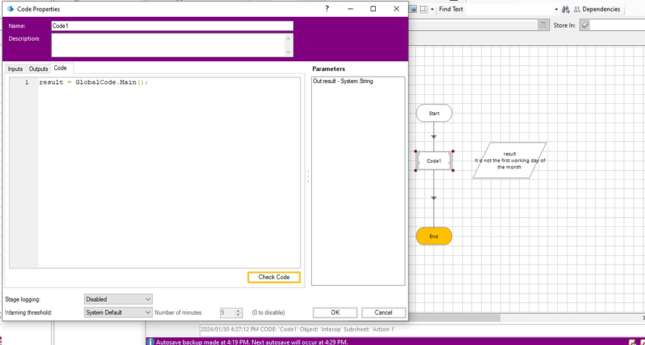Click into the Name field containing Code1
Viewport: 645px width, 345px height.
click(172, 26)
